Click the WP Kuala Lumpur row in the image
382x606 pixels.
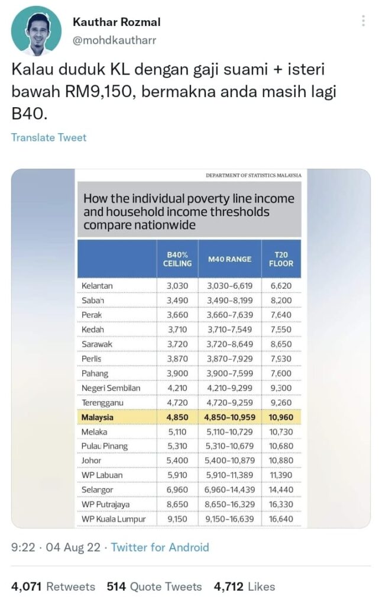(x=189, y=519)
